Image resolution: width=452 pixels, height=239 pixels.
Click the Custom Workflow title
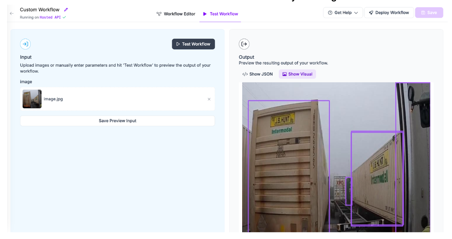[40, 10]
